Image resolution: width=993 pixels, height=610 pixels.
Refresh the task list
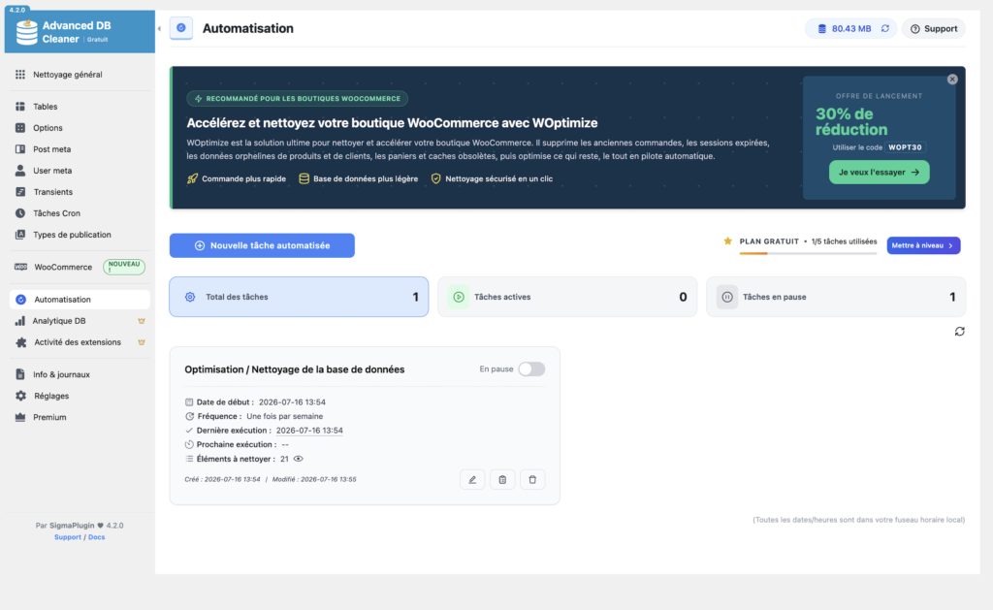959,332
